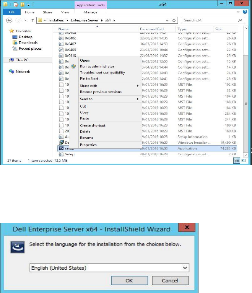Click the setup application icon

[61, 148]
